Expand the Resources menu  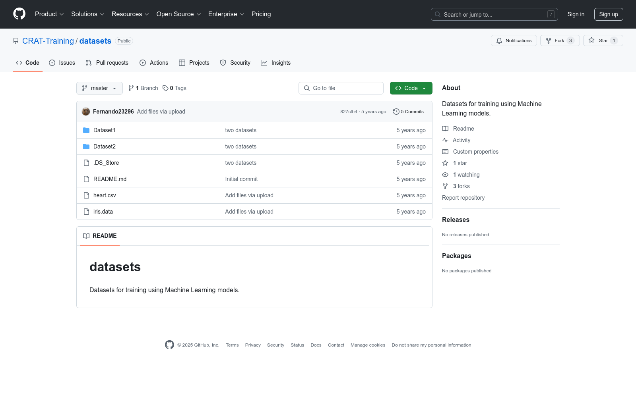130,14
